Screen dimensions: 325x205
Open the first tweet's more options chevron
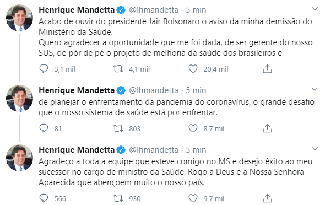(x=315, y=9)
